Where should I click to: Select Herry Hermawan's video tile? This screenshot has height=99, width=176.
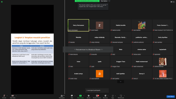tap(78, 25)
